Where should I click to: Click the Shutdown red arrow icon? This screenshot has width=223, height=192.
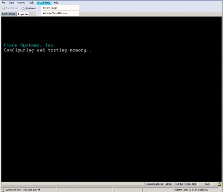point(23,8)
